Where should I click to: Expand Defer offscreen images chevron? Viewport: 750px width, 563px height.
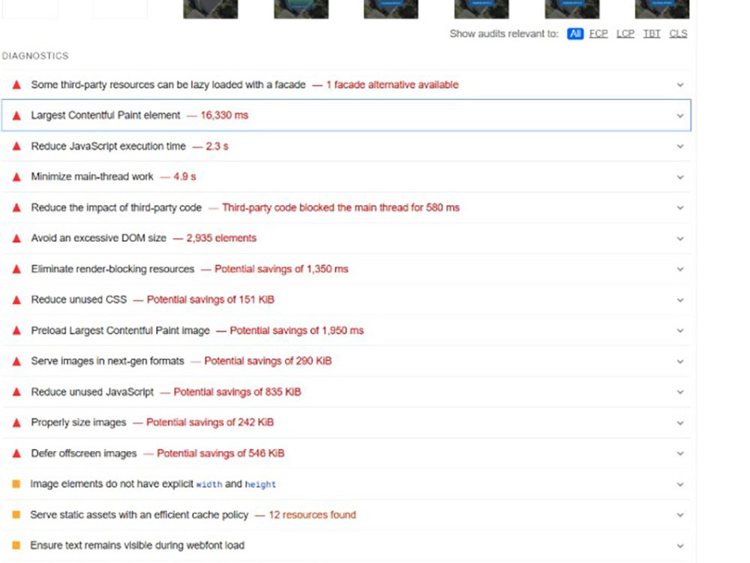click(x=679, y=454)
